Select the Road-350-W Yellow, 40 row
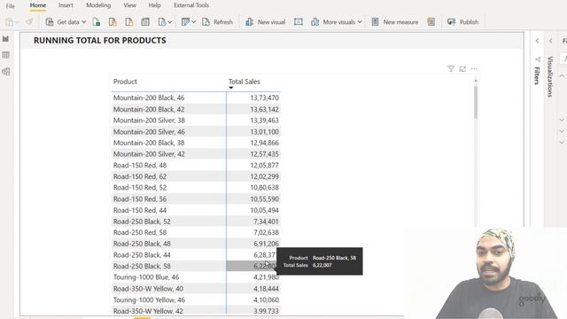This screenshot has height=319, width=567. click(x=196, y=289)
